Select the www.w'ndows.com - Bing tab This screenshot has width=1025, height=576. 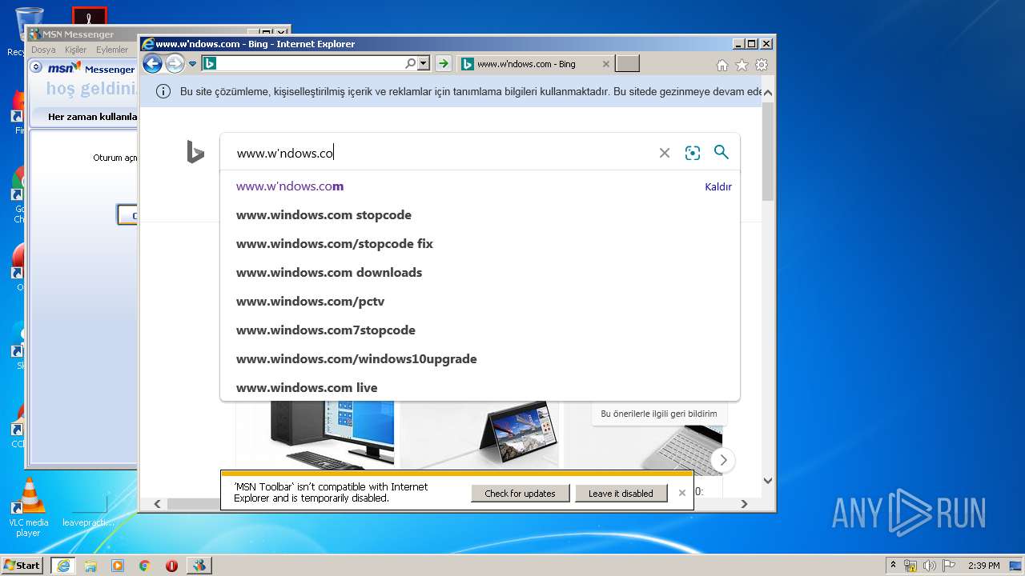pyautogui.click(x=526, y=64)
